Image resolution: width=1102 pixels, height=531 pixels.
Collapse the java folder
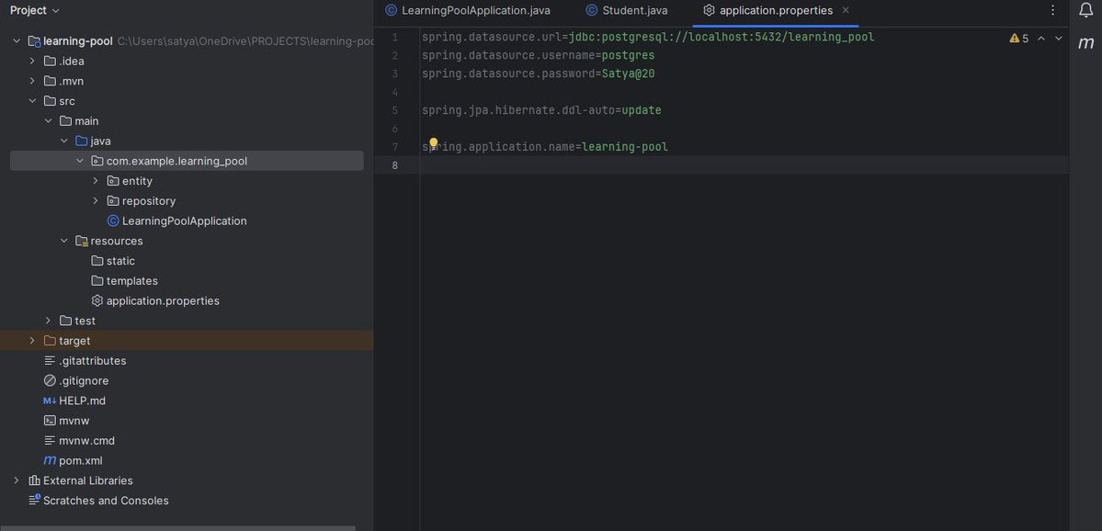[x=64, y=141]
